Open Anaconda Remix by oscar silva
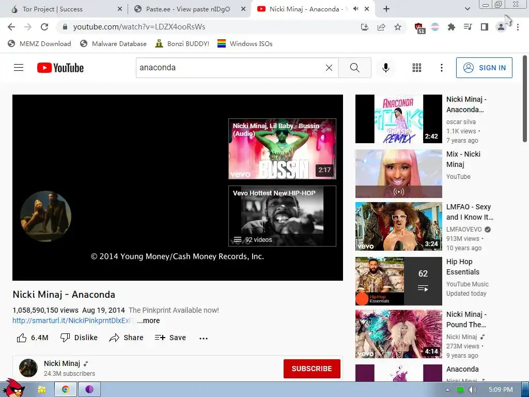This screenshot has height=397, width=529. (x=398, y=119)
